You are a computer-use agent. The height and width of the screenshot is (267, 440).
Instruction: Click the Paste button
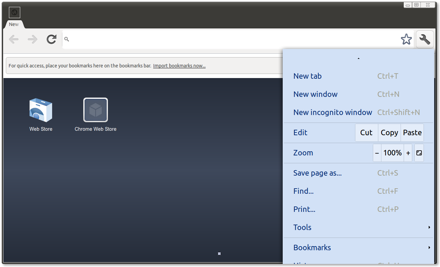coord(412,132)
